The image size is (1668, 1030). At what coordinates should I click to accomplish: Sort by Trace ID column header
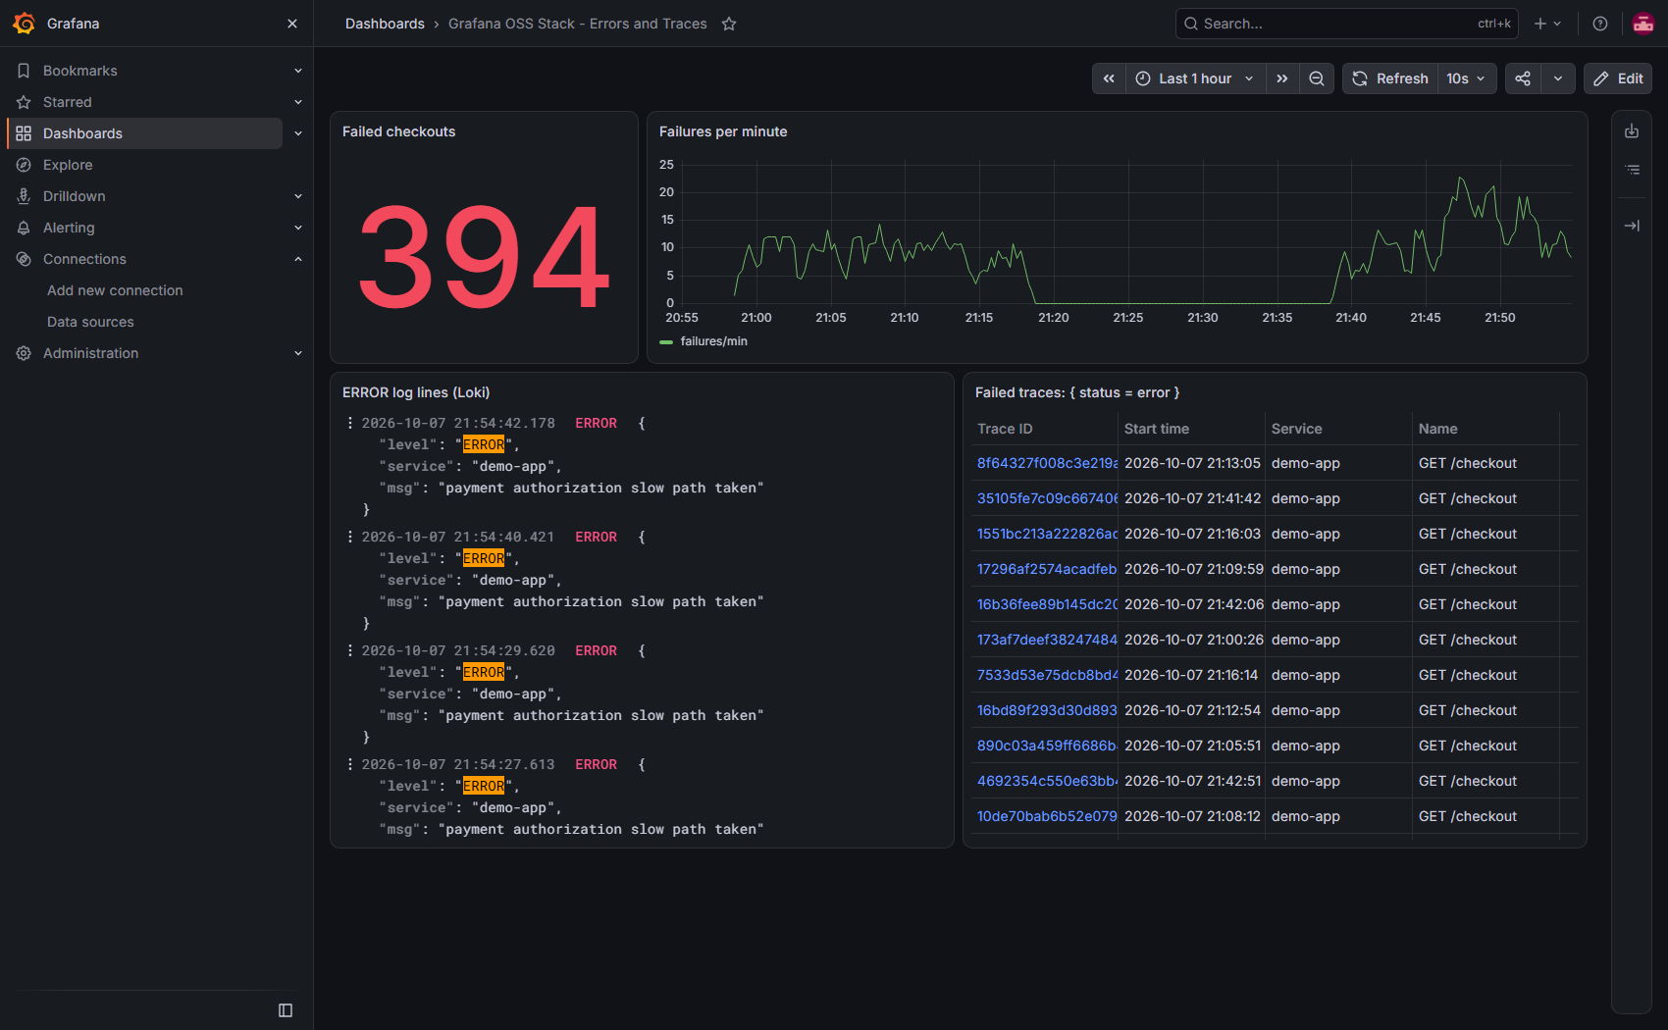click(x=1005, y=429)
